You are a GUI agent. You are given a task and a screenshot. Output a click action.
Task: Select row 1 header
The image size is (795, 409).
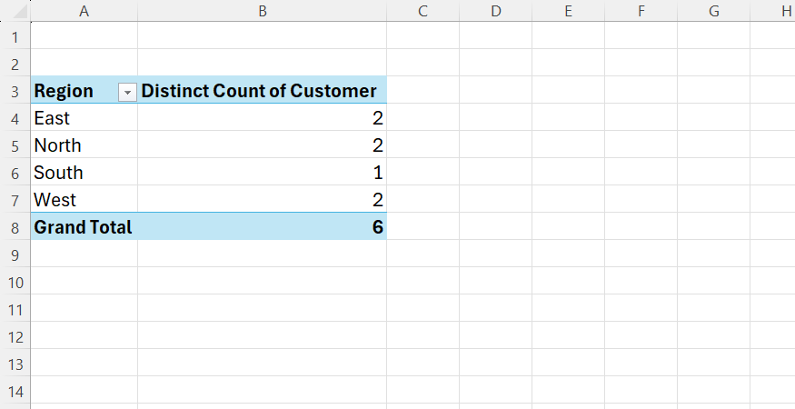(15, 37)
